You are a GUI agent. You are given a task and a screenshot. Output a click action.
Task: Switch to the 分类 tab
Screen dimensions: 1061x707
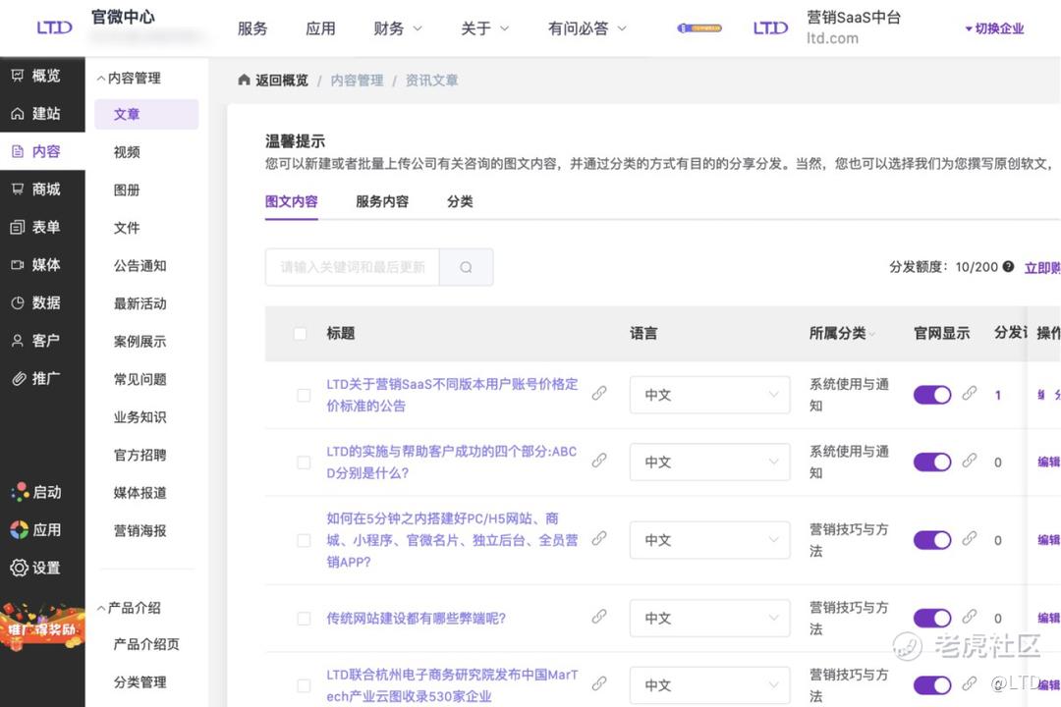point(460,201)
